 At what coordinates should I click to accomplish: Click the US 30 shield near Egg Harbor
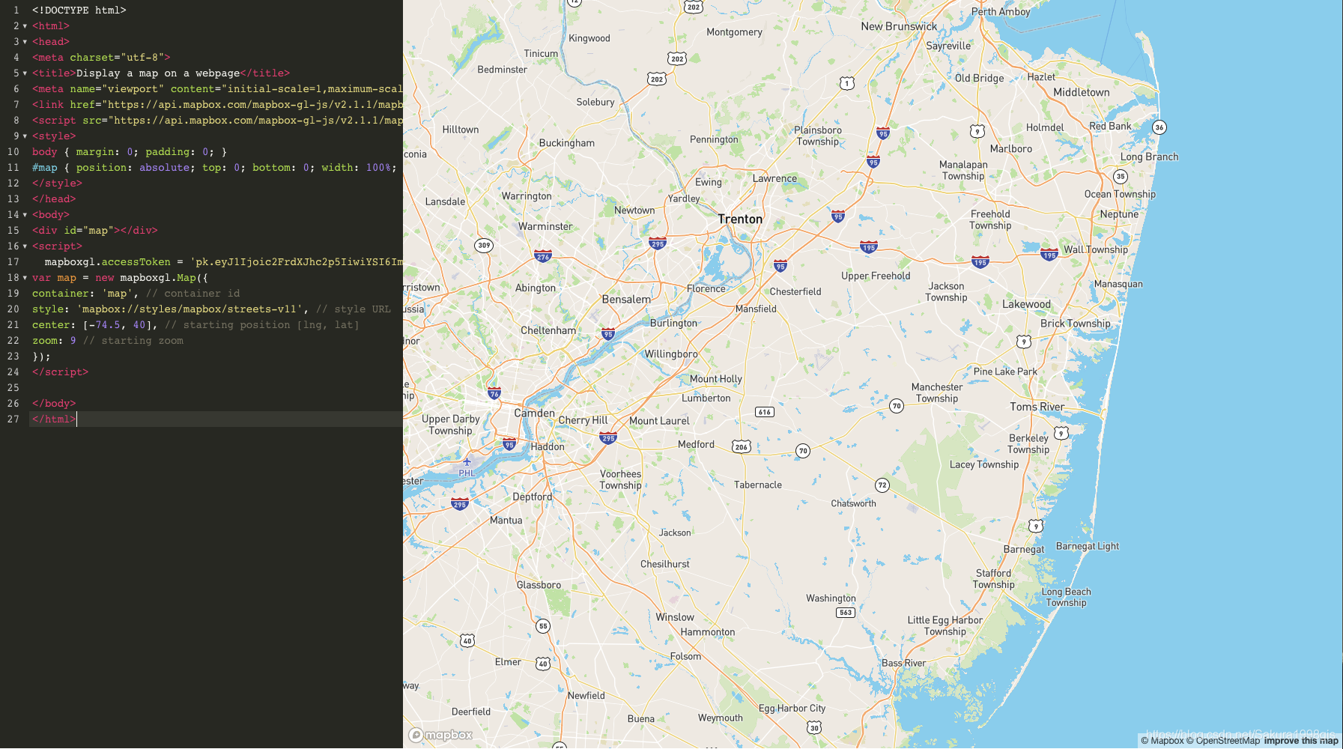pos(814,728)
